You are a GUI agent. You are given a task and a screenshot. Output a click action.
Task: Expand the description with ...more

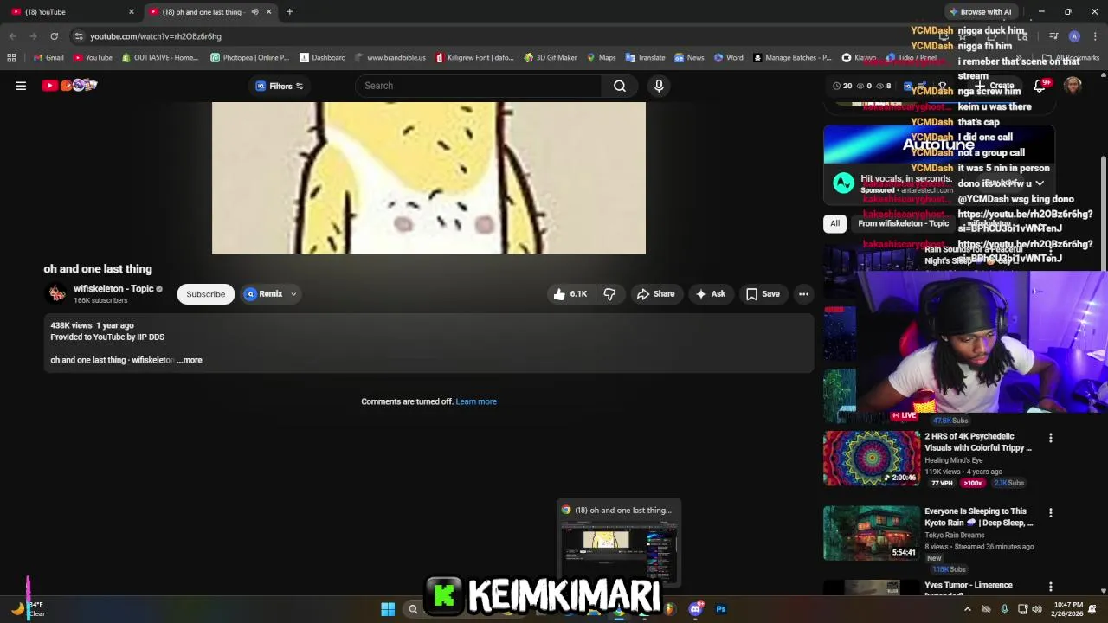point(190,360)
